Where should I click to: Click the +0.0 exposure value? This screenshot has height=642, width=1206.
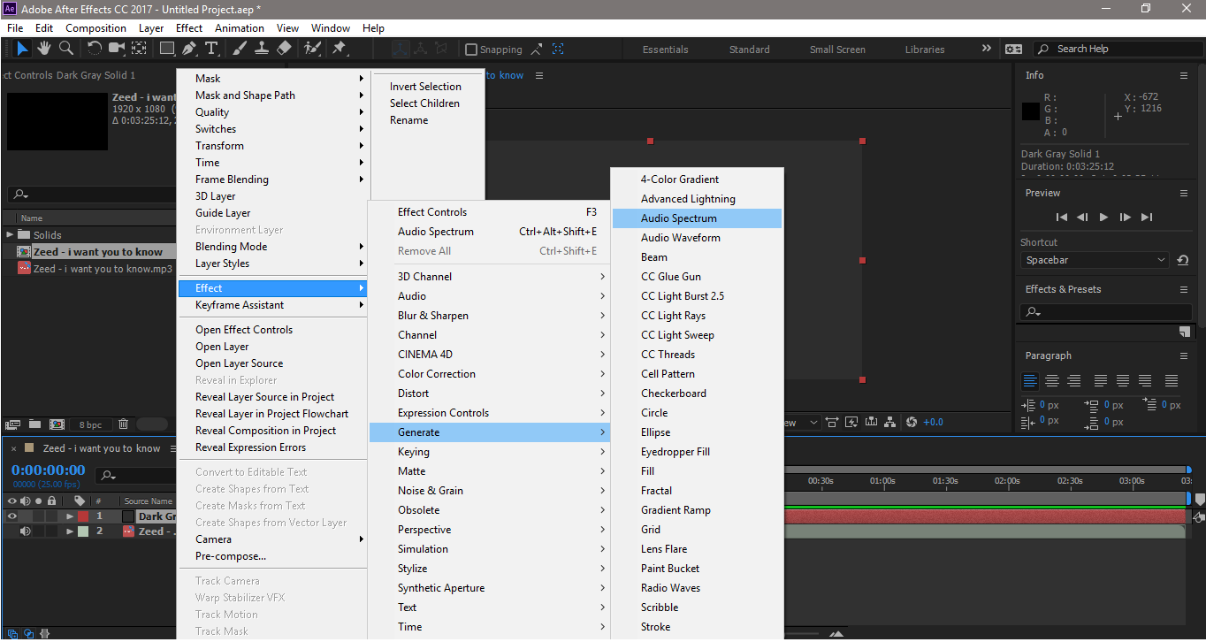click(x=934, y=422)
